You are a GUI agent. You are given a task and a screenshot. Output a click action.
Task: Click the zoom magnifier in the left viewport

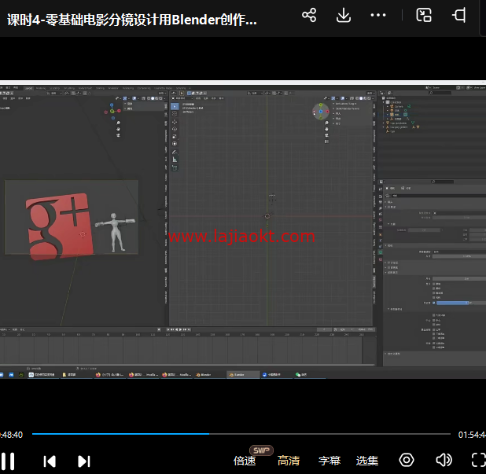pyautogui.click(x=119, y=123)
